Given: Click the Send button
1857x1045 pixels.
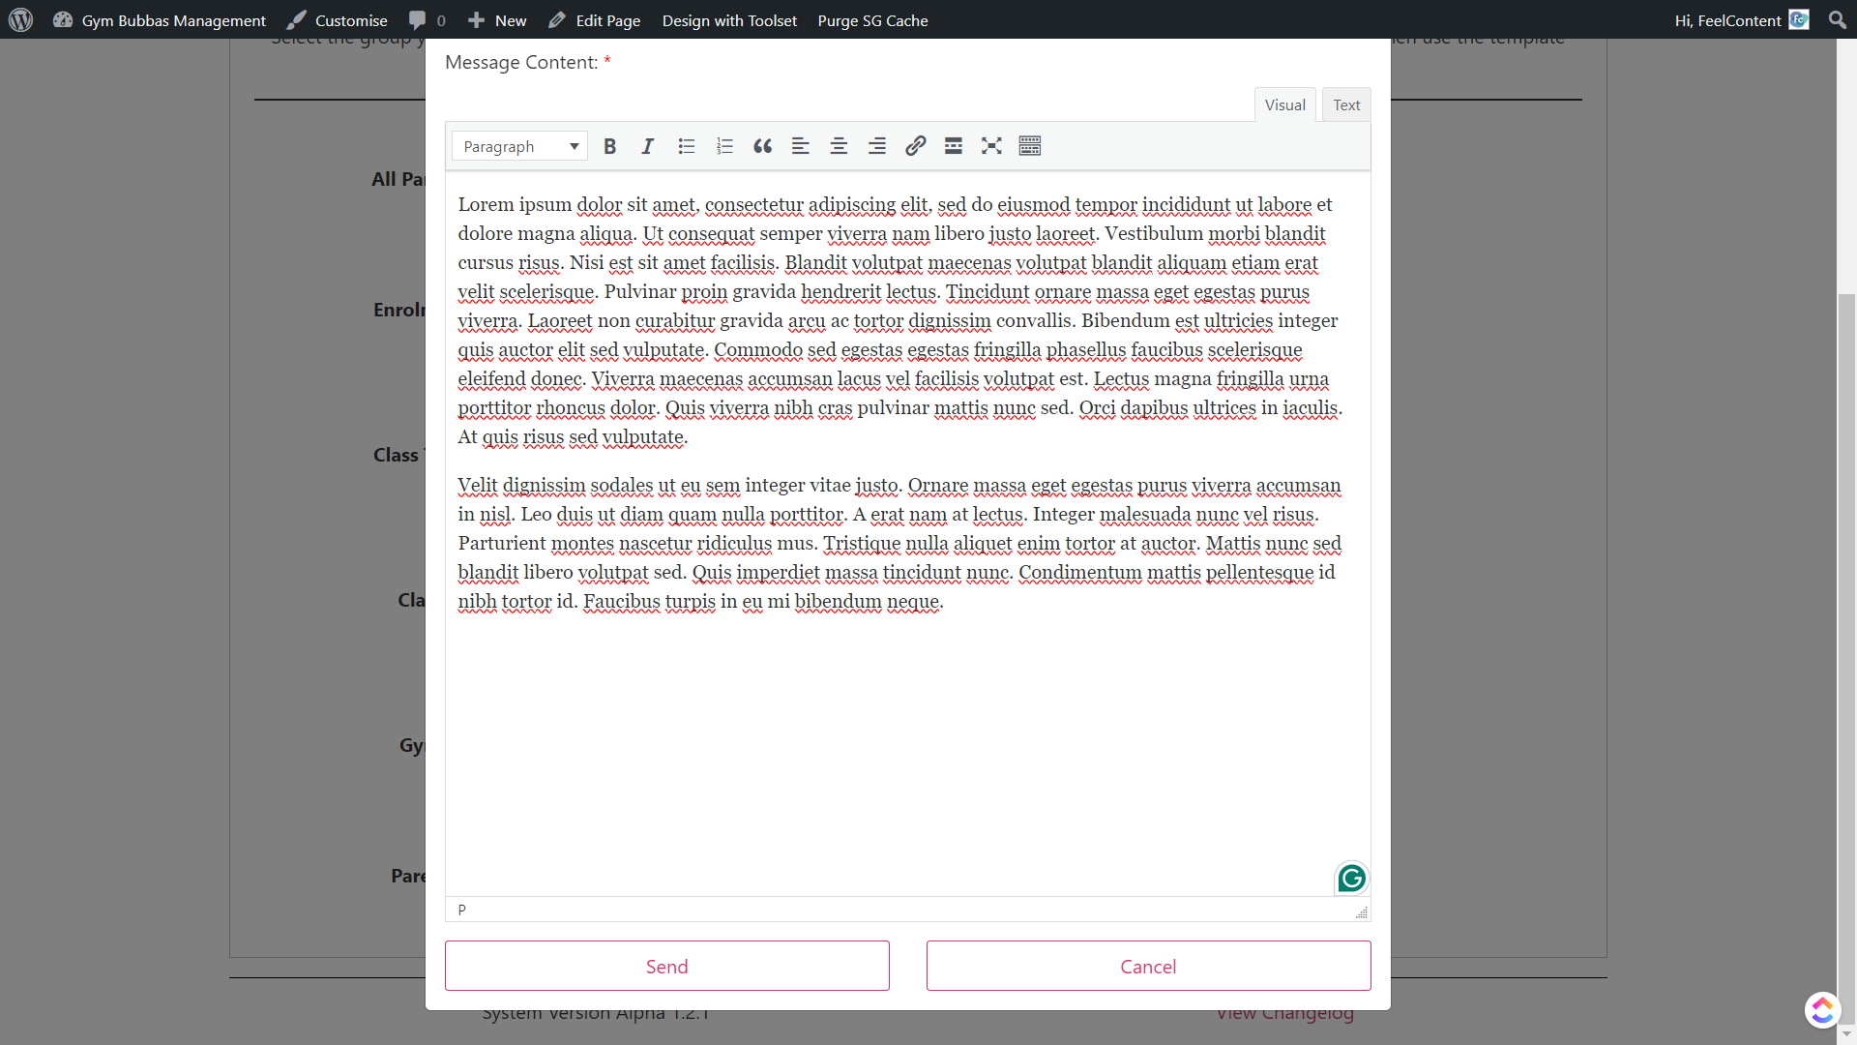Looking at the screenshot, I should coord(667,966).
